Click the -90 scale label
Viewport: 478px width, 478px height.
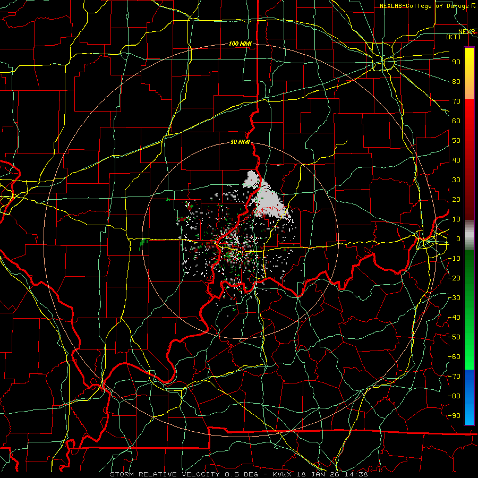click(455, 416)
